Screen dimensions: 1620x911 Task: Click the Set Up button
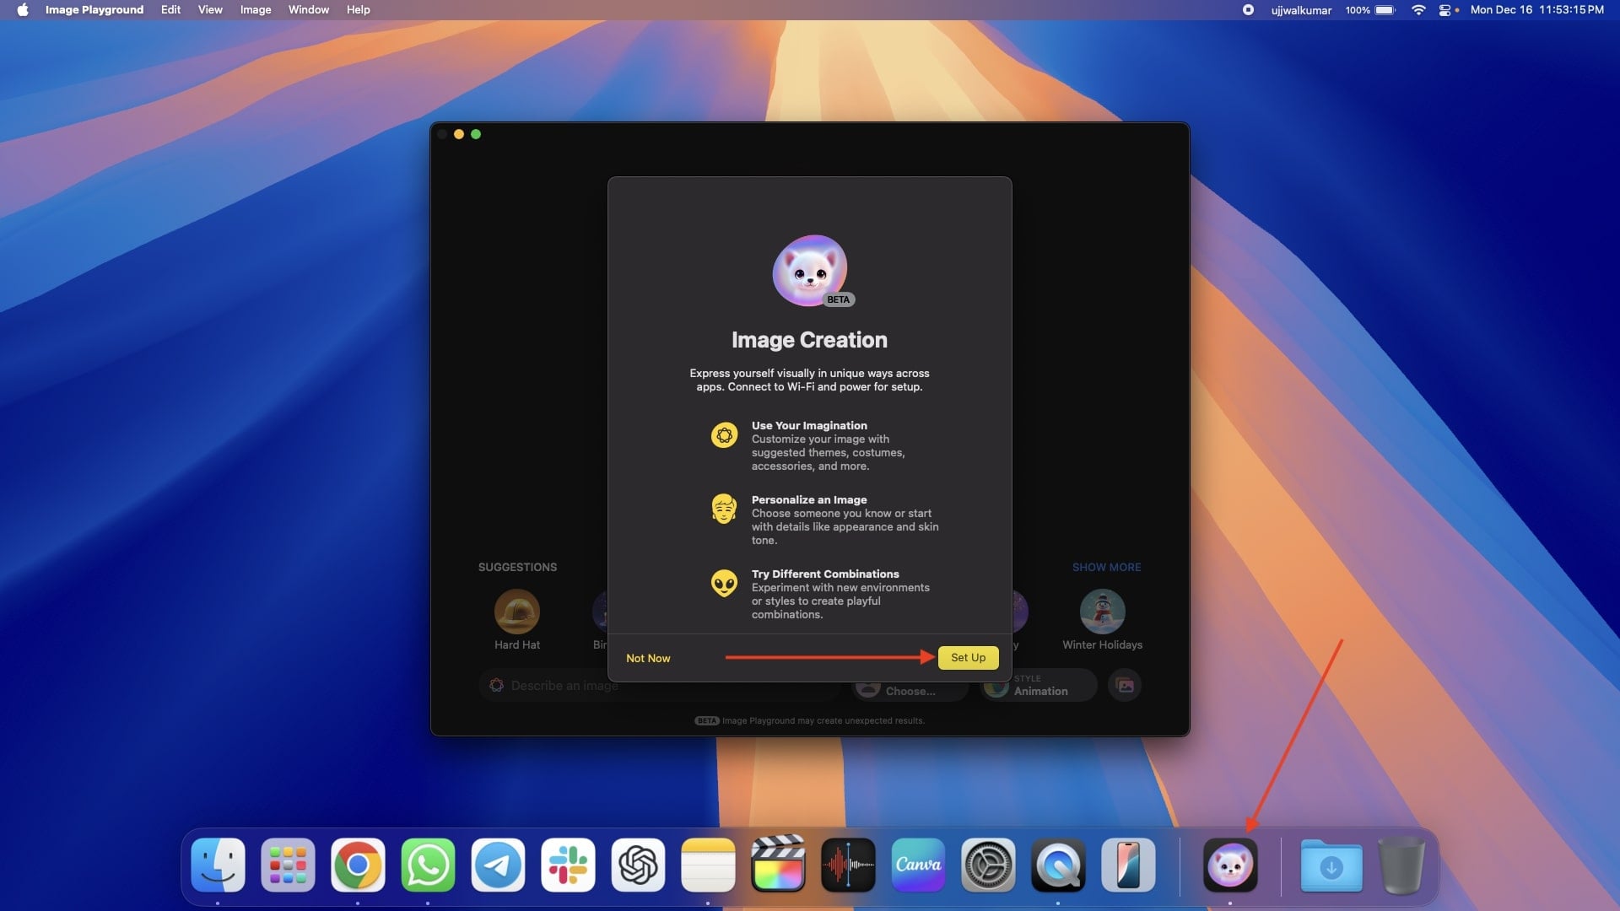point(968,658)
